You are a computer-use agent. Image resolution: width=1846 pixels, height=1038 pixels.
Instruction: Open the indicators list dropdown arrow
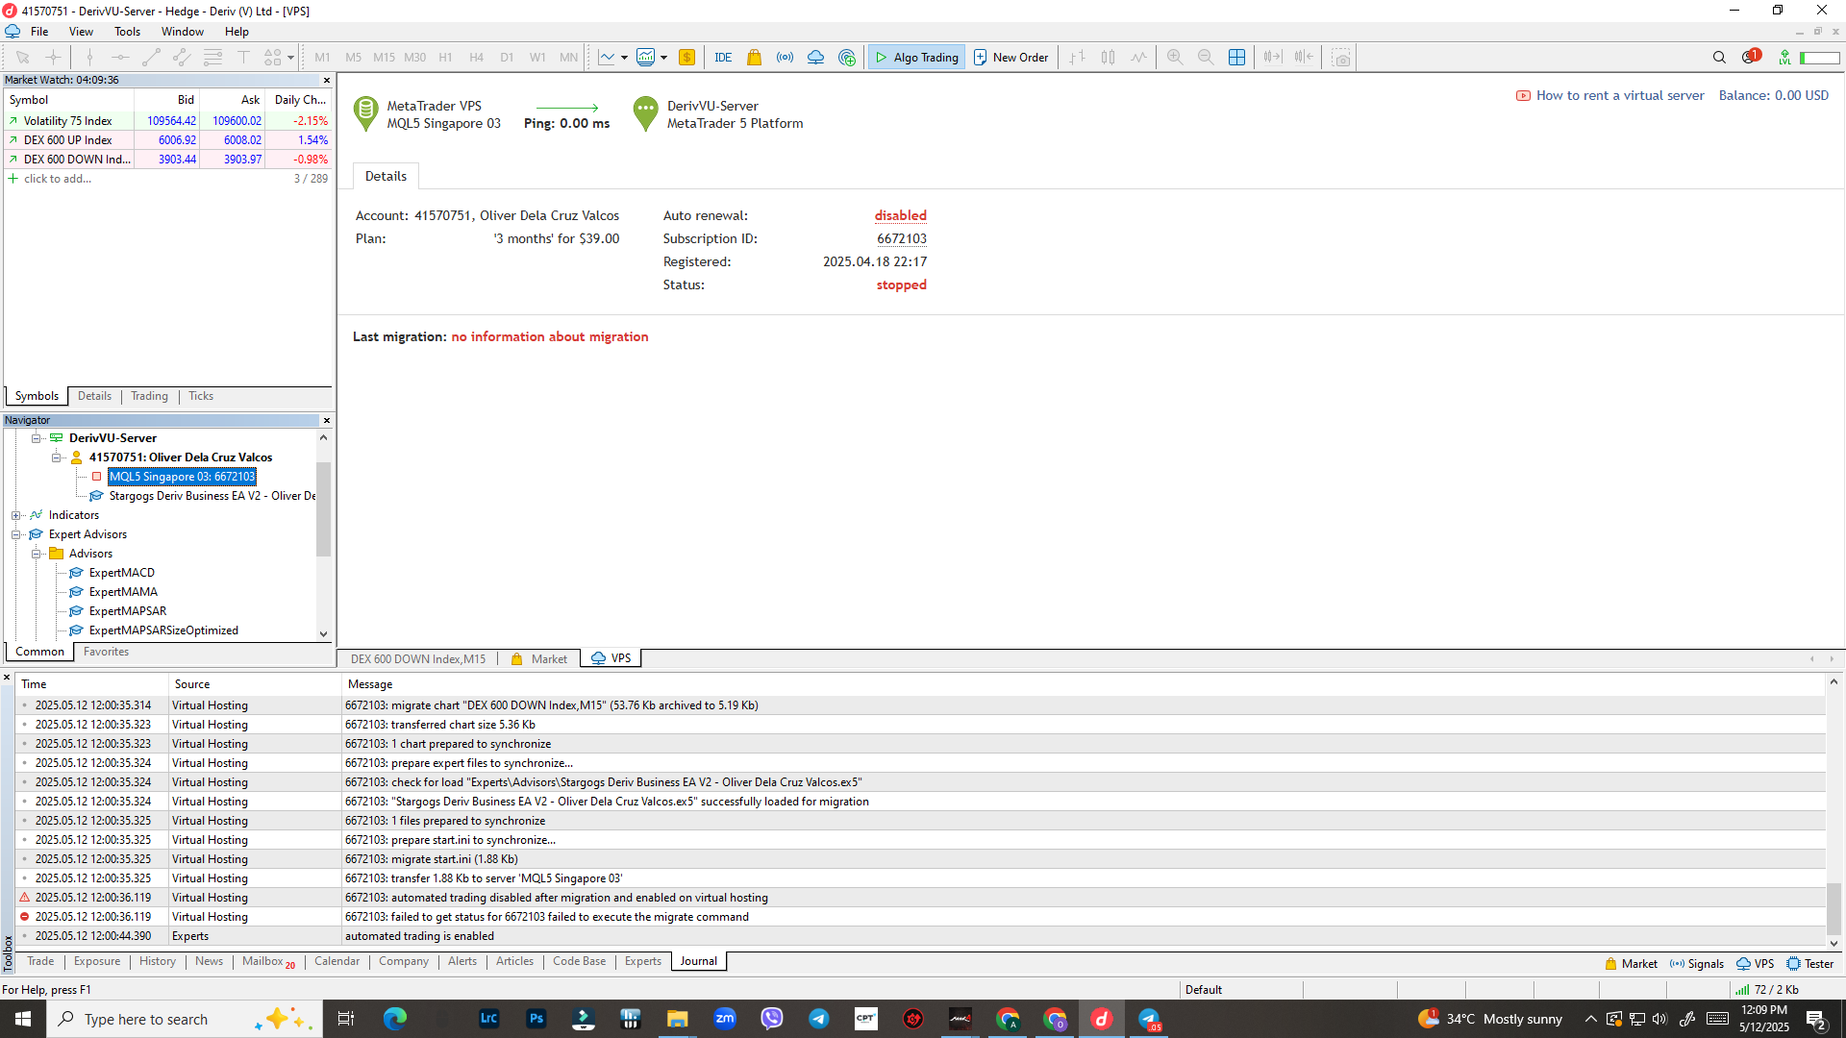click(x=663, y=58)
